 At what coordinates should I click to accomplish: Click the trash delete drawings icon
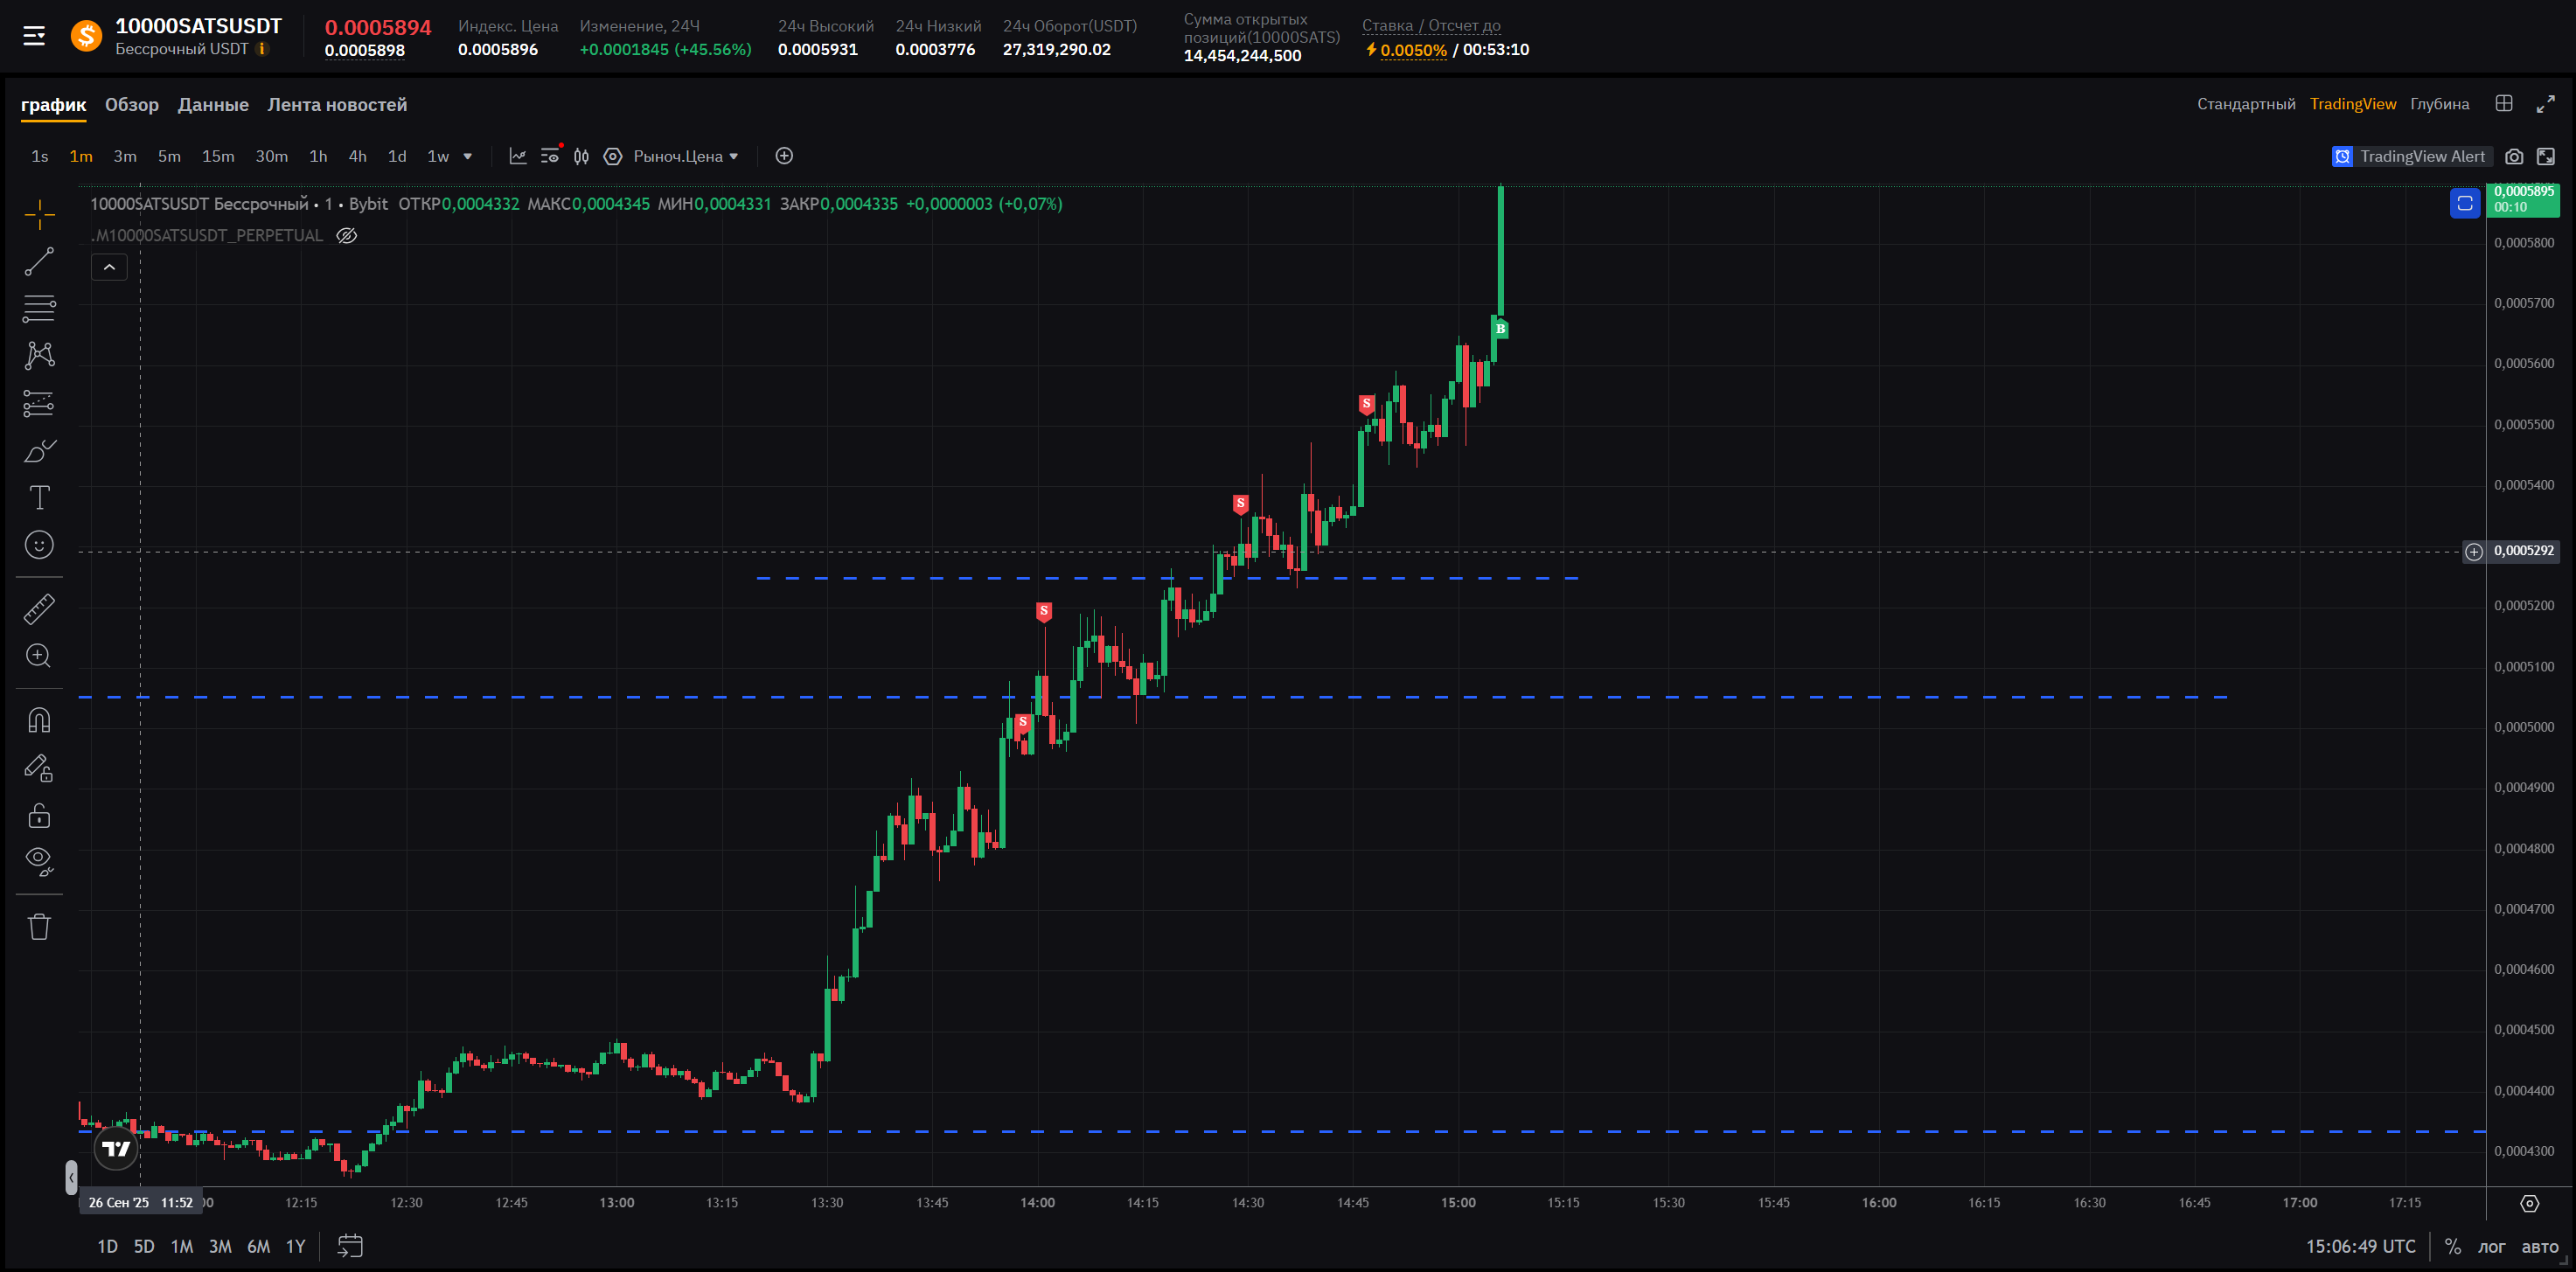tap(39, 926)
